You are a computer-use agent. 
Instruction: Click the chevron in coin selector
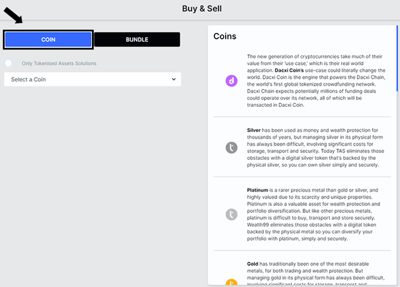(x=174, y=79)
